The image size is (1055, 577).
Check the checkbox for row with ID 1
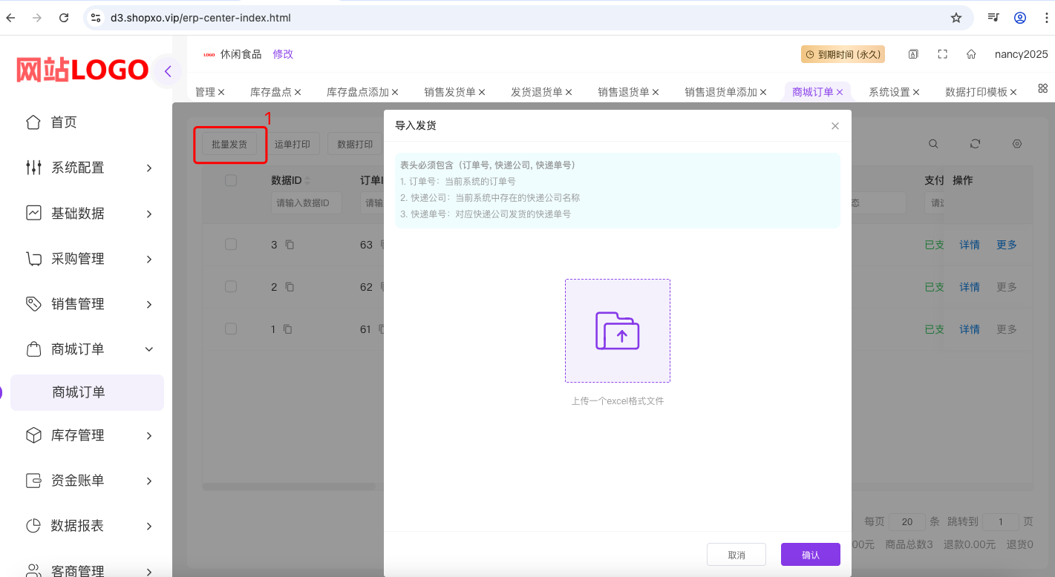[231, 329]
